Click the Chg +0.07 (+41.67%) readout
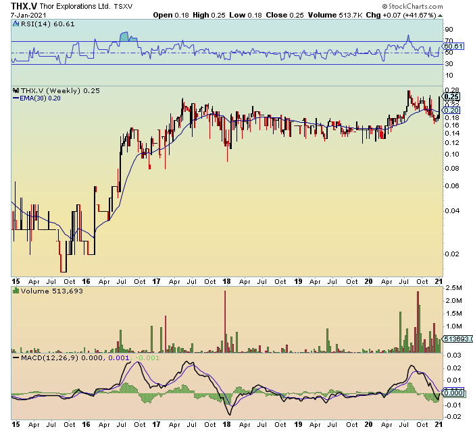This screenshot has height=431, width=473. click(x=401, y=15)
